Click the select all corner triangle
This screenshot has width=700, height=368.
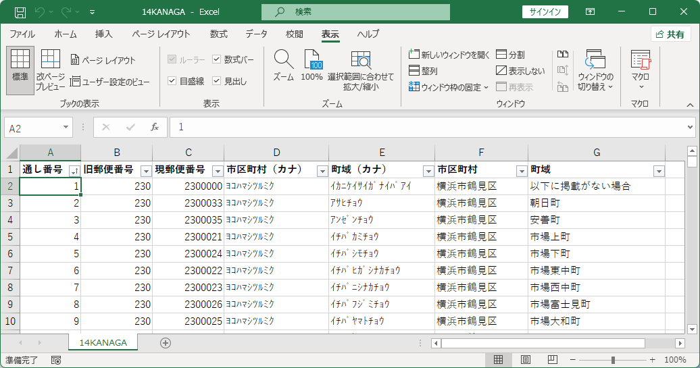[x=11, y=153]
